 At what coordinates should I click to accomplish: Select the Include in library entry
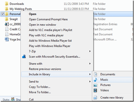pos(39,74)
